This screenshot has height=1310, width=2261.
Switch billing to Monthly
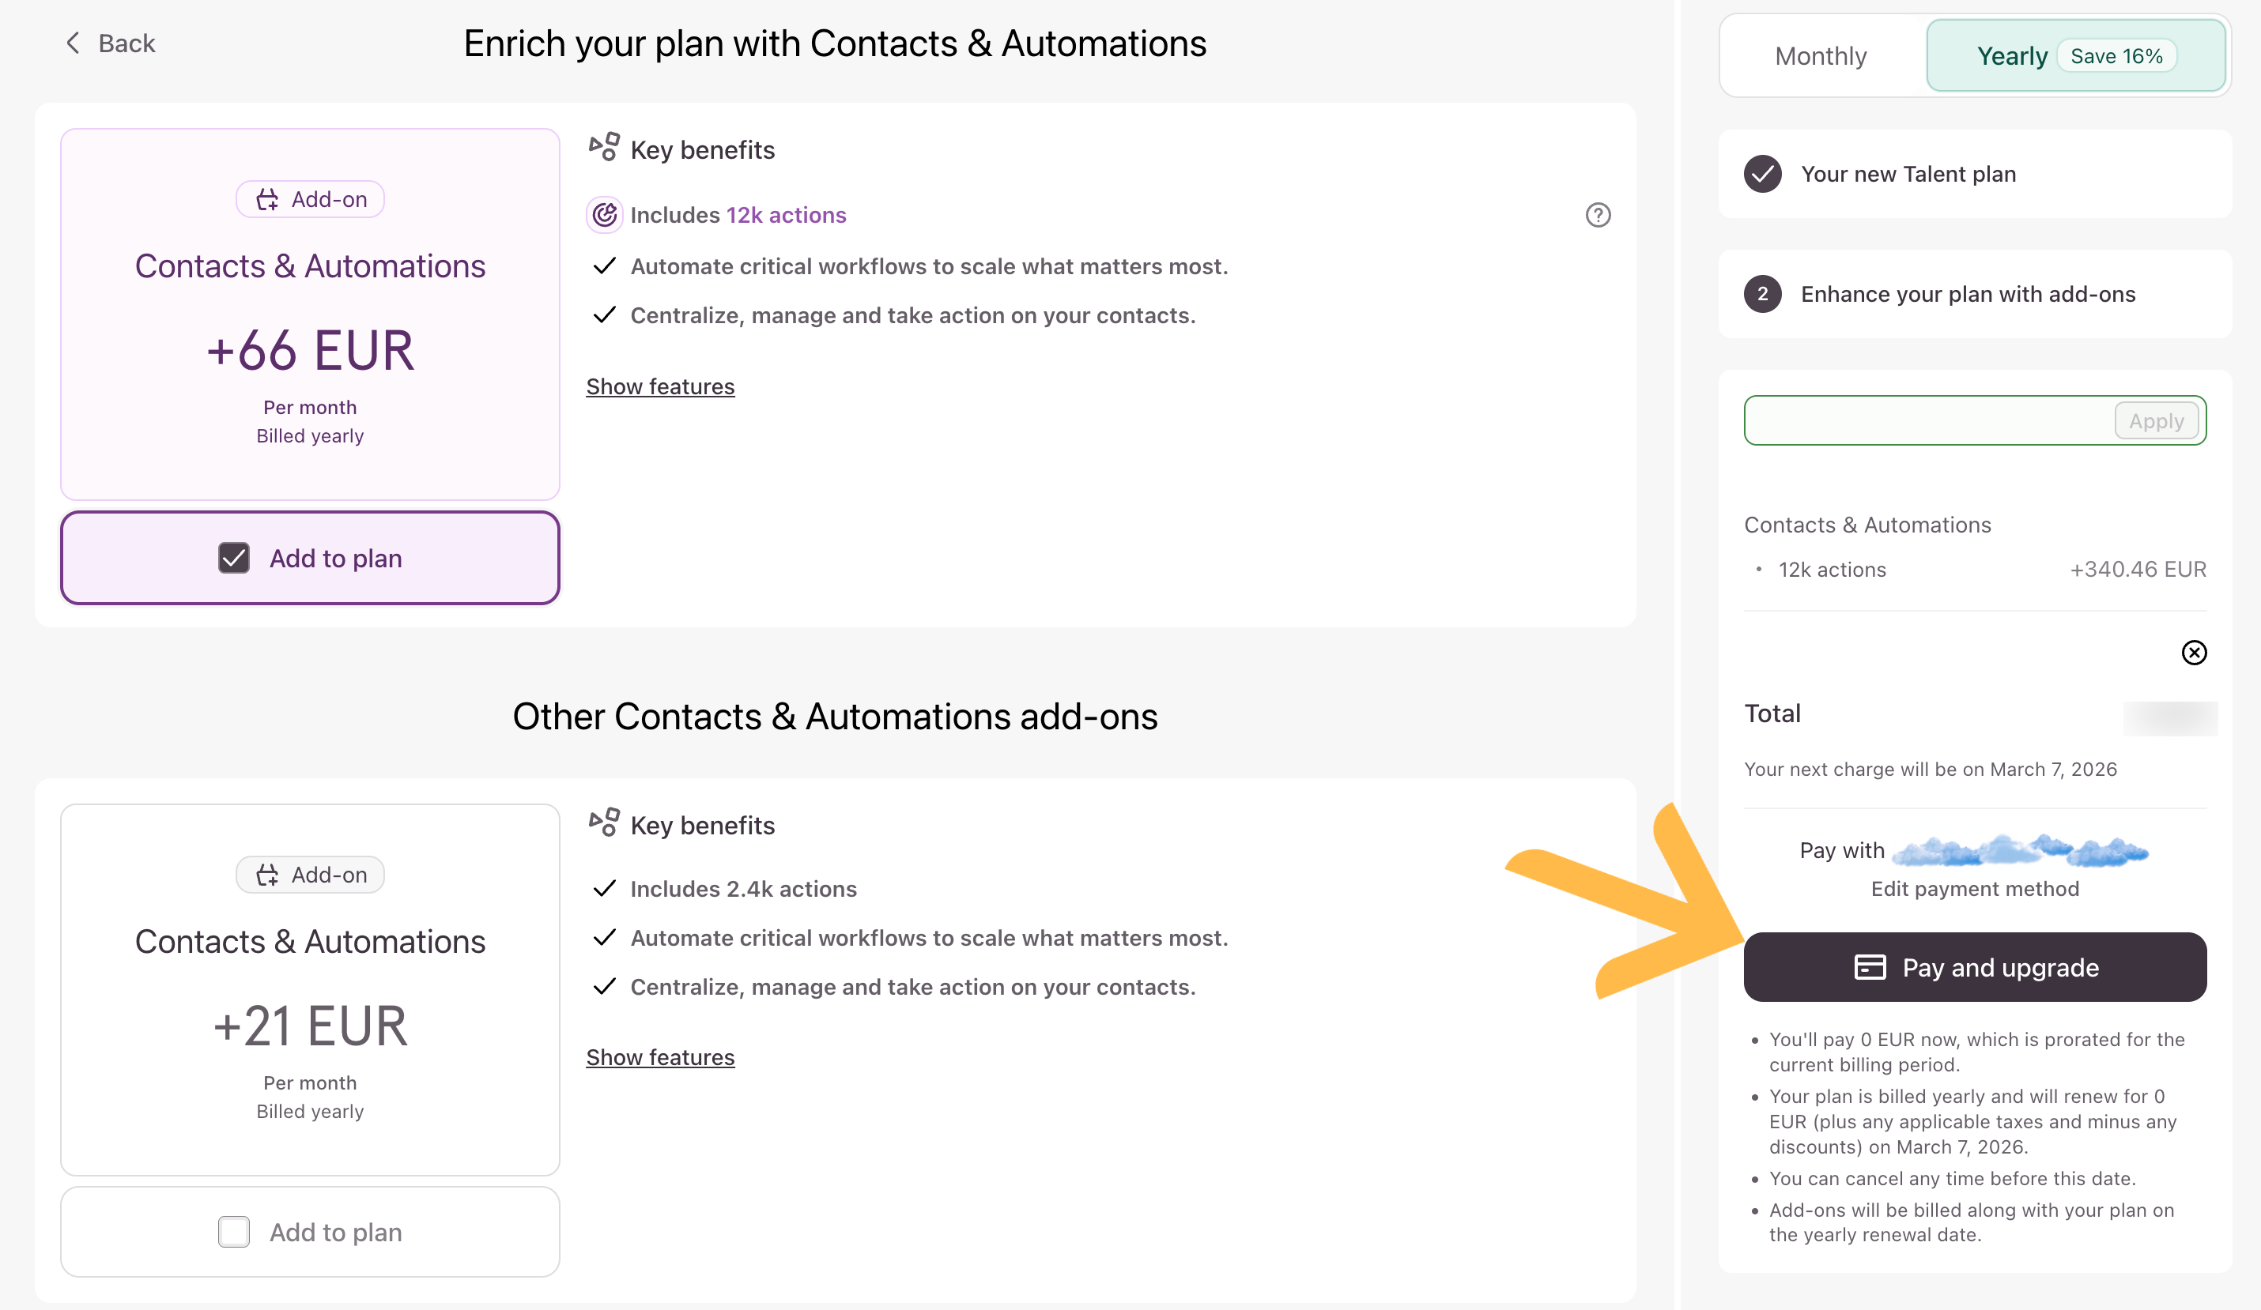point(1821,55)
